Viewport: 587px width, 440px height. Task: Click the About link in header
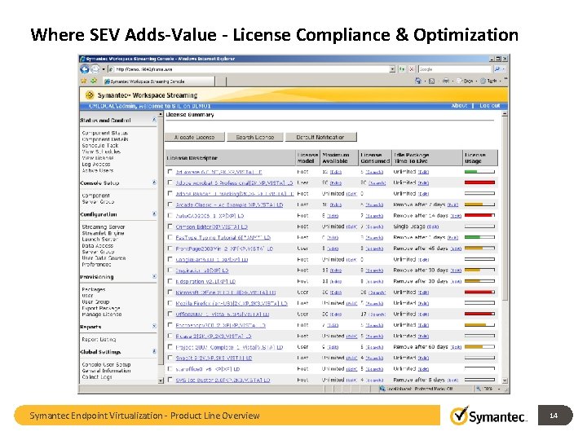coord(459,105)
